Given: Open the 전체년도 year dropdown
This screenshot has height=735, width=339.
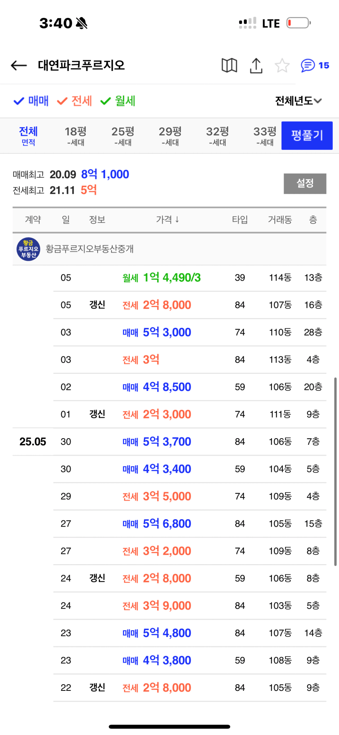Looking at the screenshot, I should coord(298,101).
